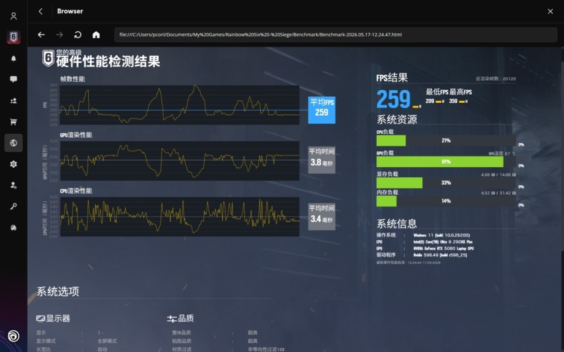Click the CPU负载 21% progress bar
This screenshot has height=352, width=564.
pos(446,140)
